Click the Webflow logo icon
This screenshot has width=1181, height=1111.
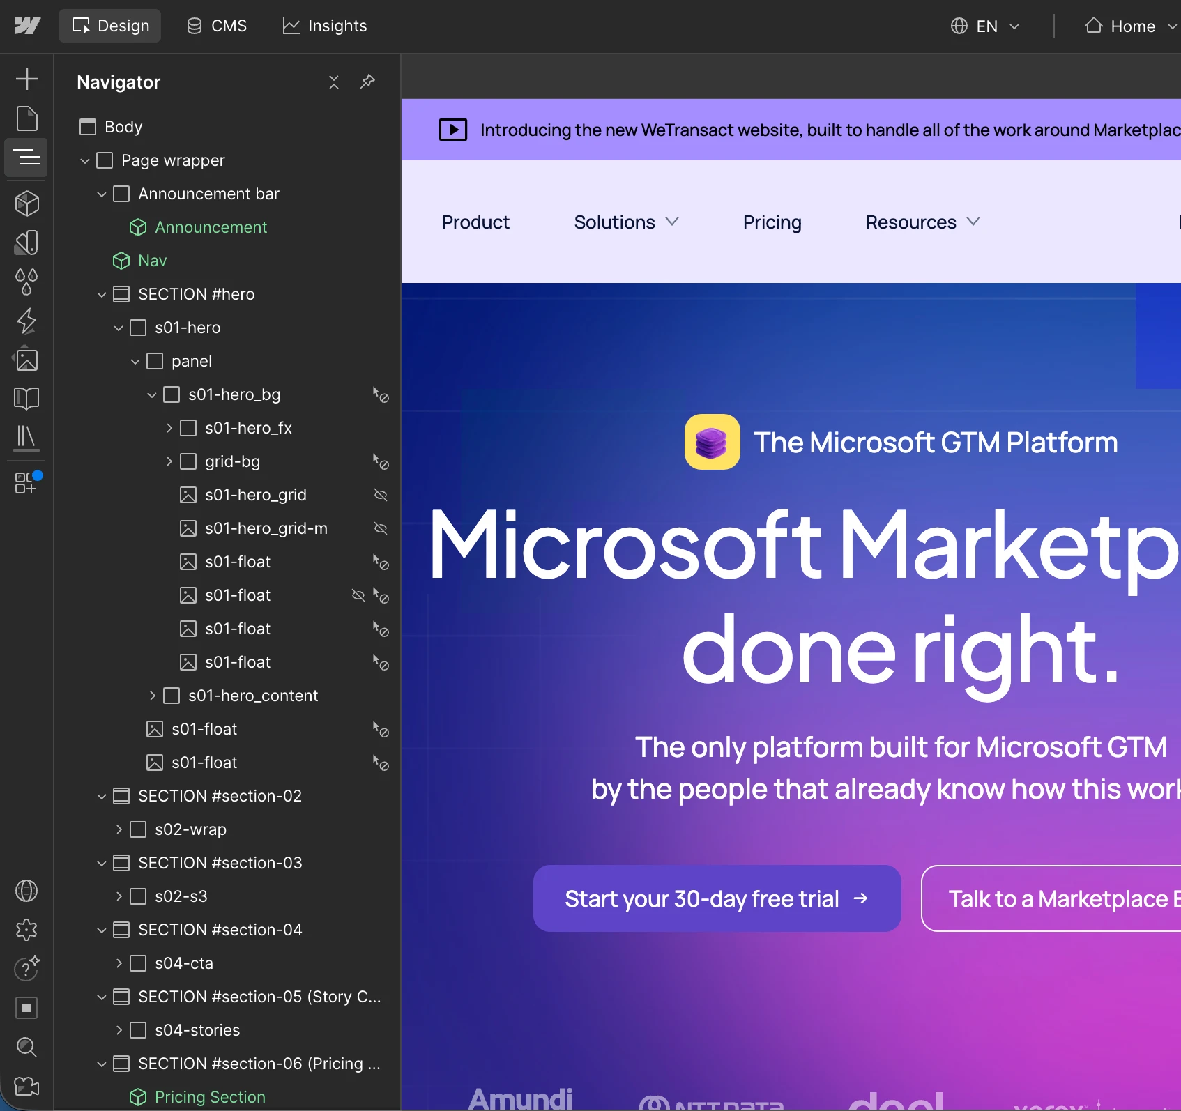(x=27, y=26)
